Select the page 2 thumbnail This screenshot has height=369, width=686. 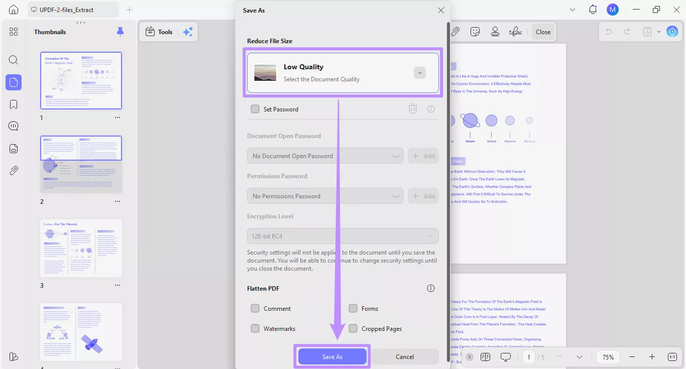[81, 164]
